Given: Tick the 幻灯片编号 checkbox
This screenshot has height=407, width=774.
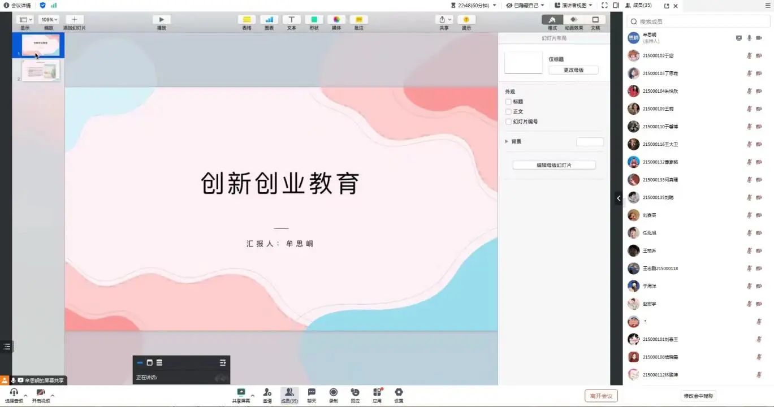Looking at the screenshot, I should 508,122.
